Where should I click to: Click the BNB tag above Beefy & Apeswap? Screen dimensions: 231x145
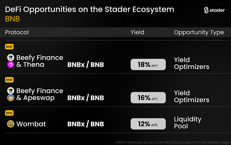9,80
